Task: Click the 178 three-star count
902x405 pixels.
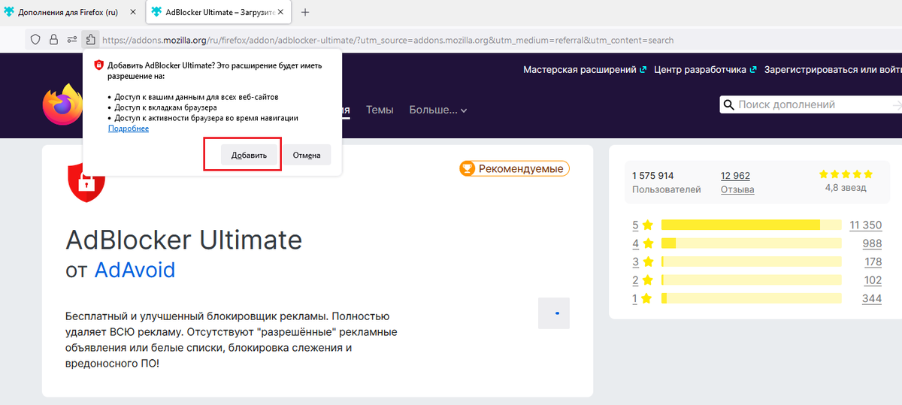Action: (x=873, y=262)
